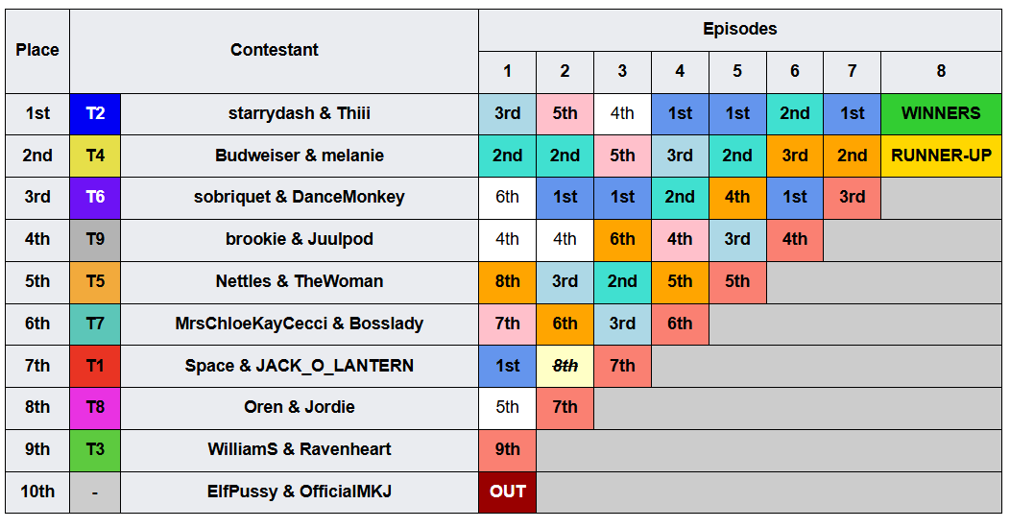
Task: Click the purple T6 team badge
Action: (95, 198)
